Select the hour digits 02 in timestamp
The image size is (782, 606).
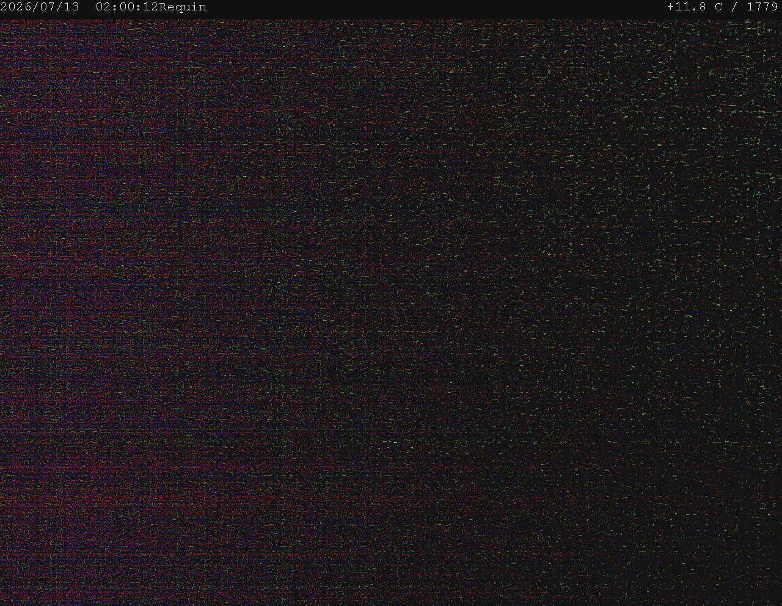click(x=103, y=7)
